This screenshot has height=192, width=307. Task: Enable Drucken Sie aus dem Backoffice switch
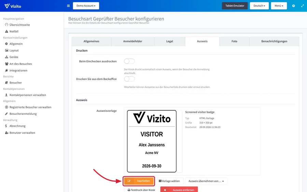click(x=129, y=79)
